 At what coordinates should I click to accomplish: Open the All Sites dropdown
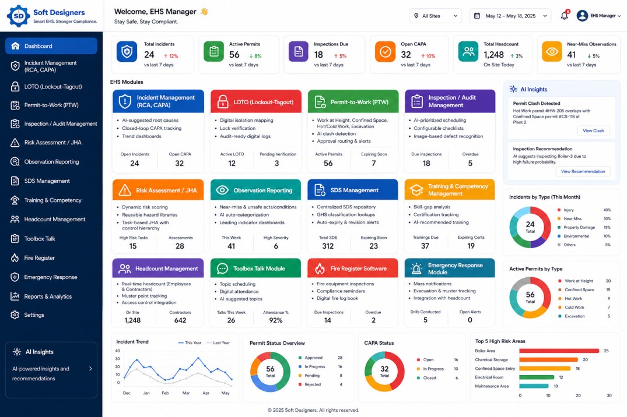tap(436, 16)
